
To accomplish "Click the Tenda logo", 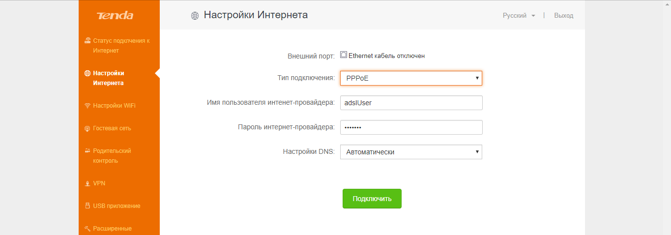I will tap(115, 16).
